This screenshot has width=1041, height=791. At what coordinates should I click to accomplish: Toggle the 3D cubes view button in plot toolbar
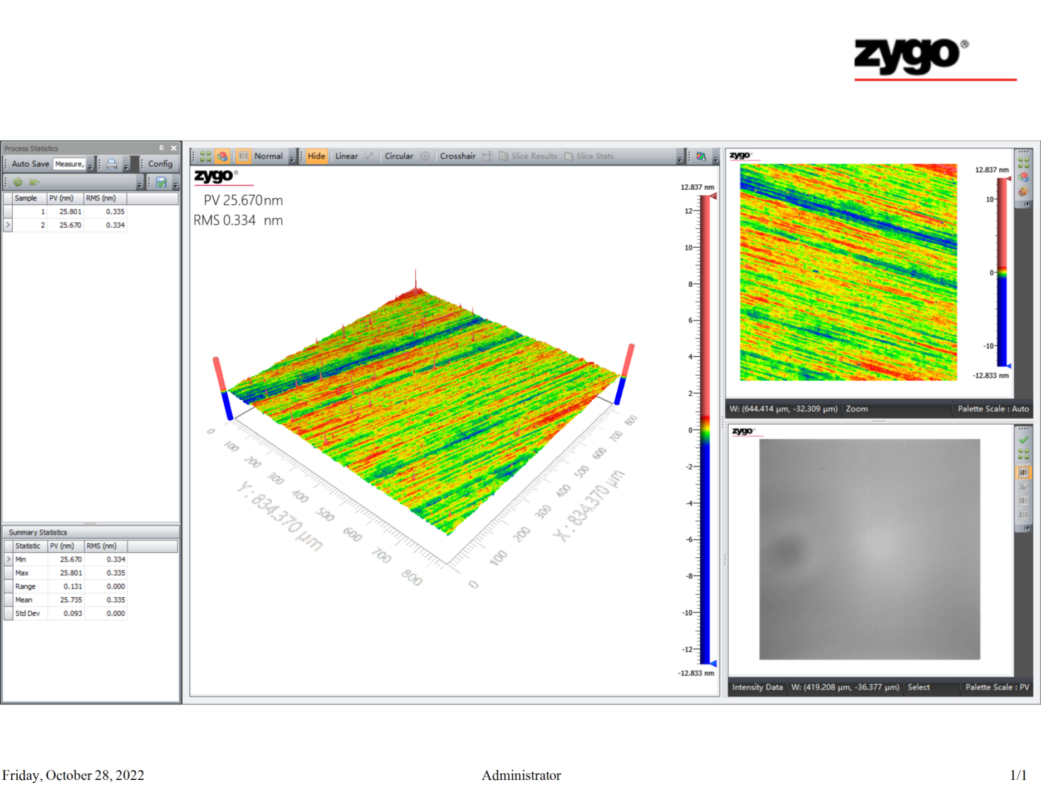pos(222,156)
